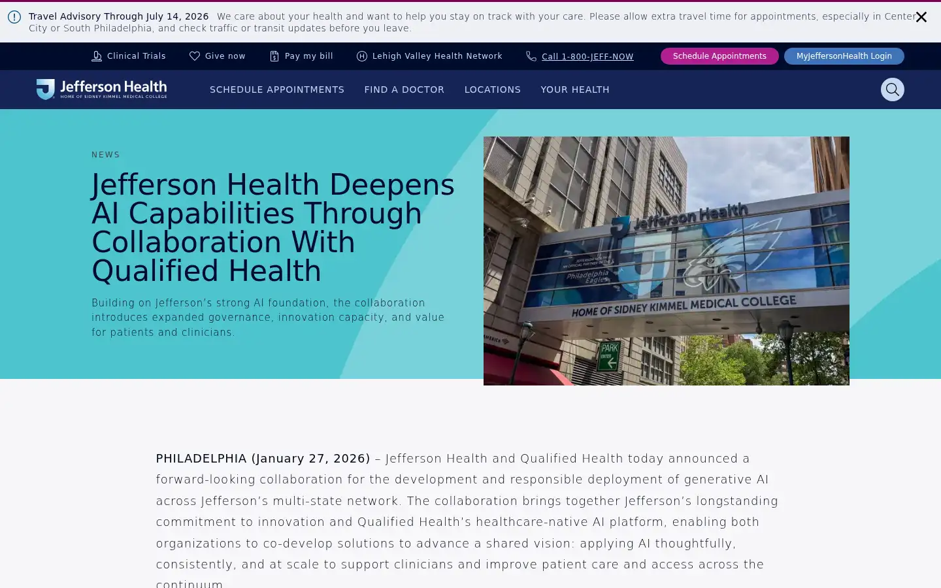Click the heart icon beside Give now
The width and height of the screenshot is (941, 588).
[195, 56]
